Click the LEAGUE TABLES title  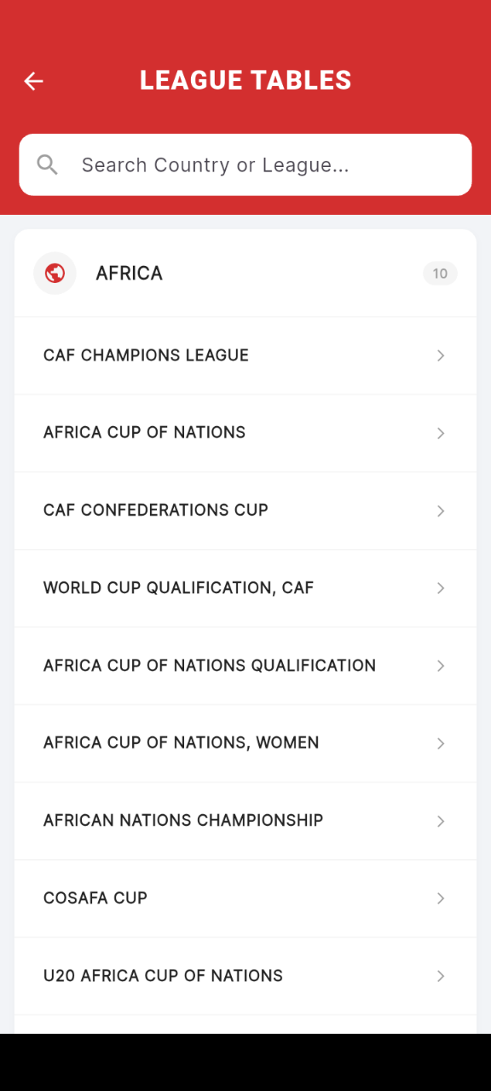tap(245, 79)
